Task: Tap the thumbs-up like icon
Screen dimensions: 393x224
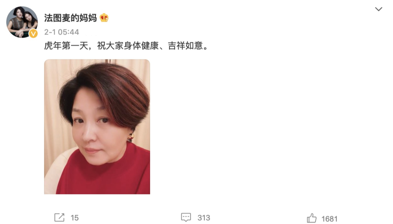Action: [x=312, y=218]
